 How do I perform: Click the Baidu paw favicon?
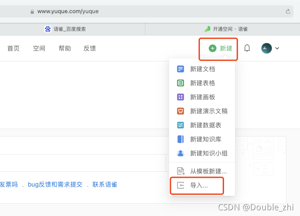point(48,29)
